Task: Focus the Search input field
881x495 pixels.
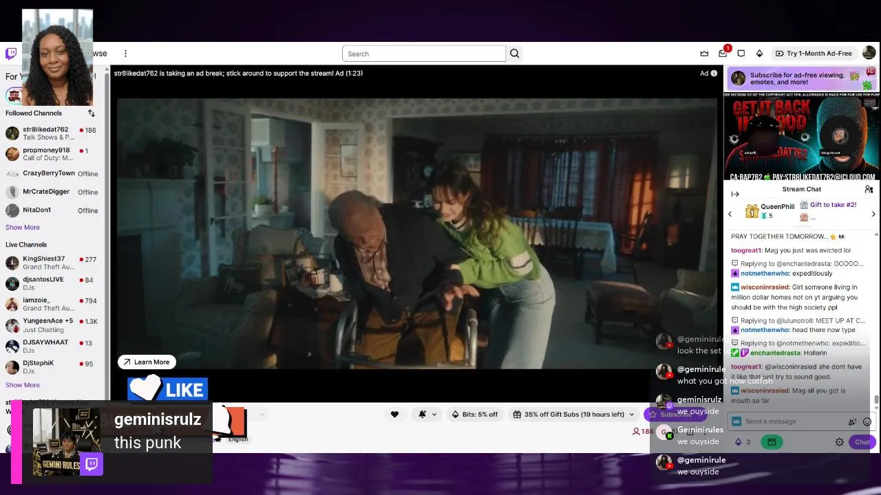Action: tap(424, 54)
